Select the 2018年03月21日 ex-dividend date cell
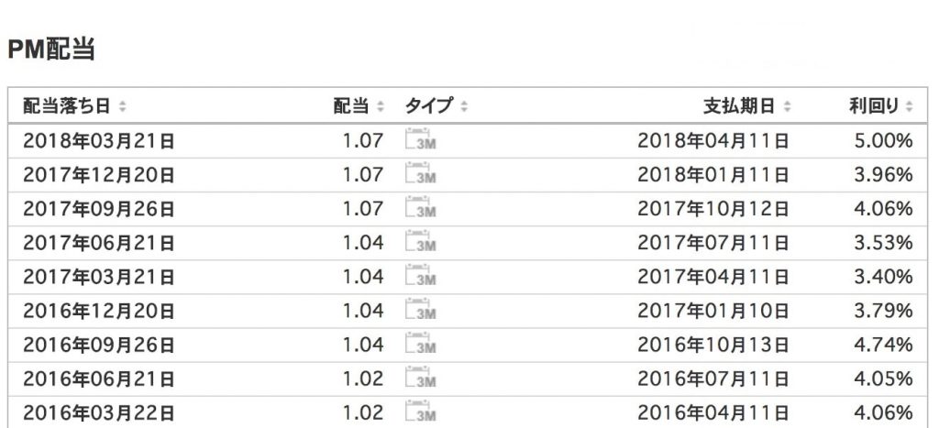The image size is (939, 428). 99,140
